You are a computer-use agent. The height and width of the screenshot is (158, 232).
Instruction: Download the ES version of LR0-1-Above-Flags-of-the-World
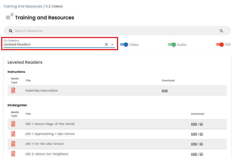201,124
